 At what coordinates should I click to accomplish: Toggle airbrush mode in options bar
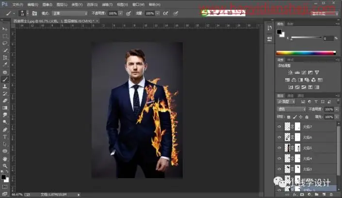(x=165, y=14)
